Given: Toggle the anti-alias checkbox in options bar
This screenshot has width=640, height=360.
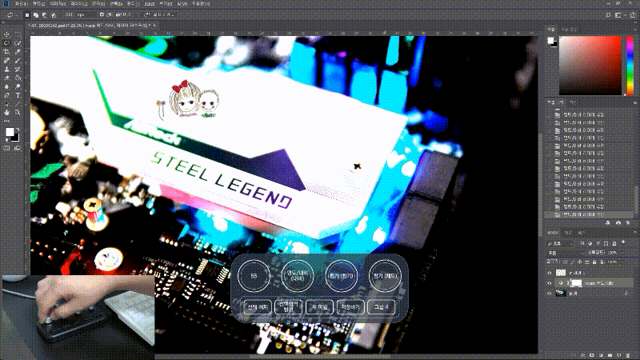Looking at the screenshot, I should click(x=102, y=14).
